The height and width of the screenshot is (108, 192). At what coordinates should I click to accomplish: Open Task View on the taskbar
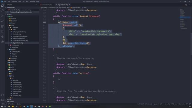tap(5, 106)
